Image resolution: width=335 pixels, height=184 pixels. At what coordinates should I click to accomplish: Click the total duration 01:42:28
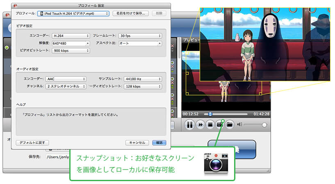[261, 114]
